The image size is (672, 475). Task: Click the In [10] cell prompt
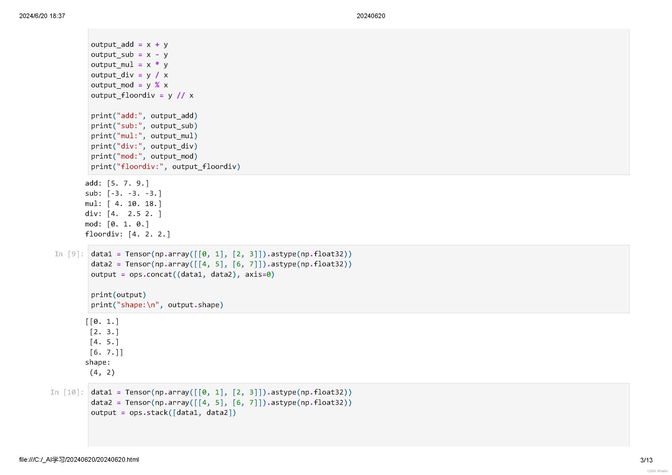coord(67,392)
